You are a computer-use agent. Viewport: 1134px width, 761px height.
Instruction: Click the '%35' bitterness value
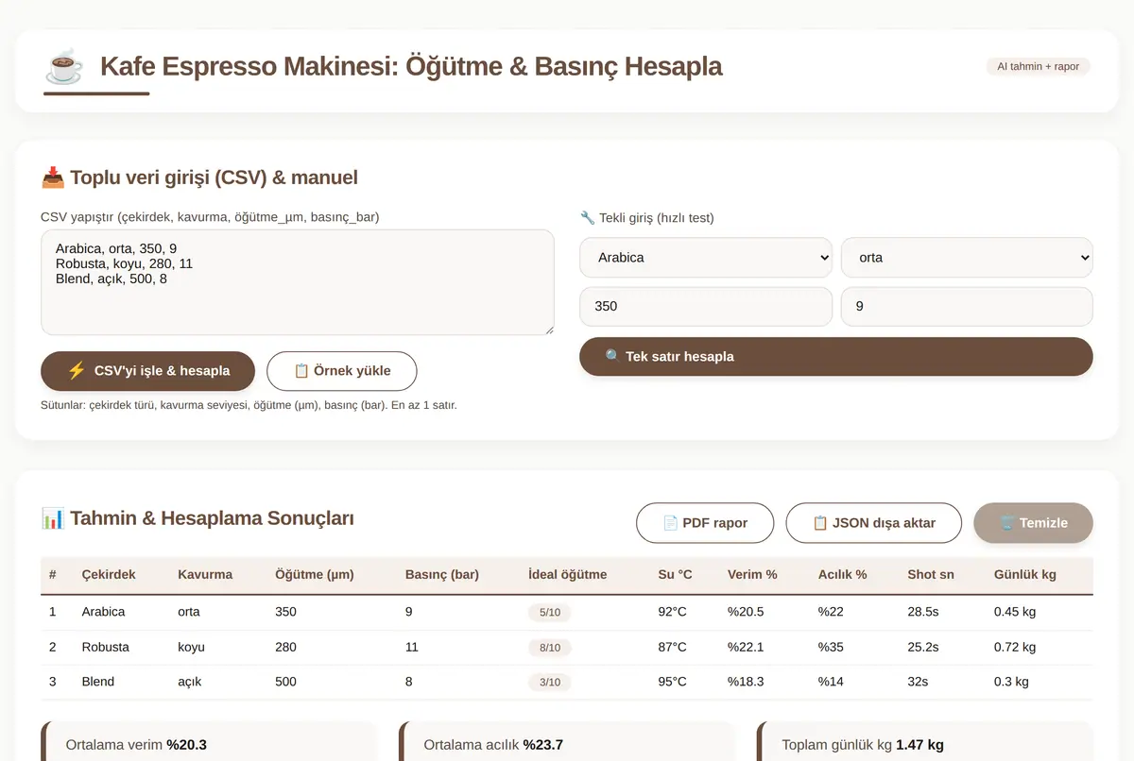click(x=831, y=648)
